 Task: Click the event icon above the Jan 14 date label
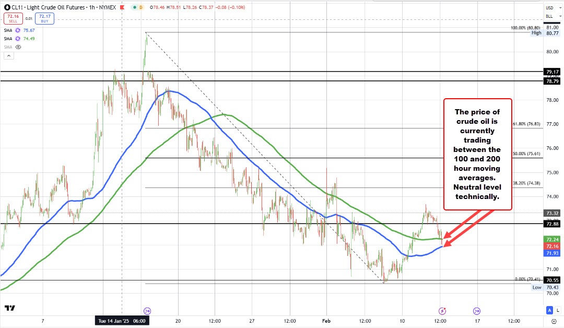pos(147,311)
